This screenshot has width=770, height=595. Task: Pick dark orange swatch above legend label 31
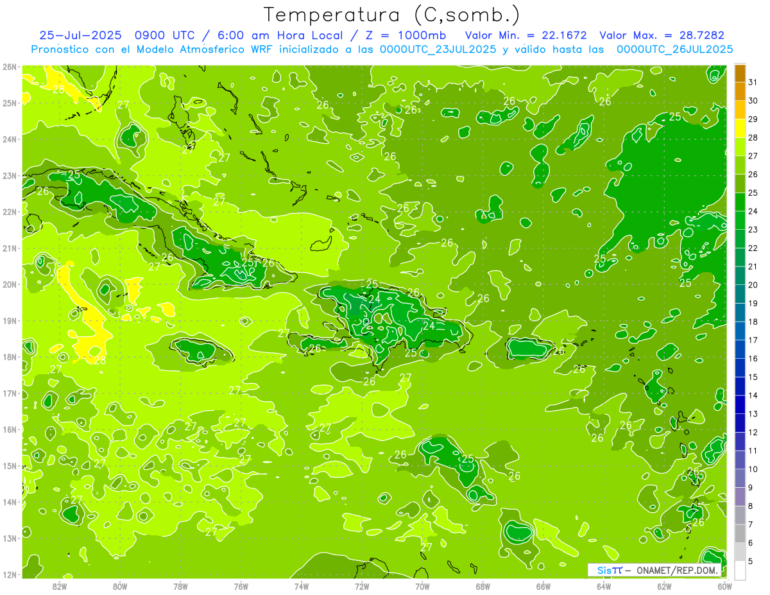click(x=740, y=73)
